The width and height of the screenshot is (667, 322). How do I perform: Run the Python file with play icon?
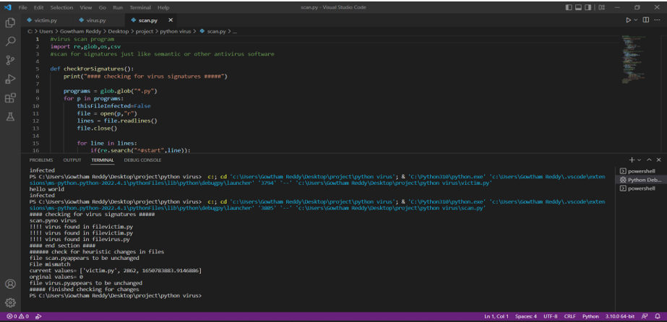[x=628, y=20]
